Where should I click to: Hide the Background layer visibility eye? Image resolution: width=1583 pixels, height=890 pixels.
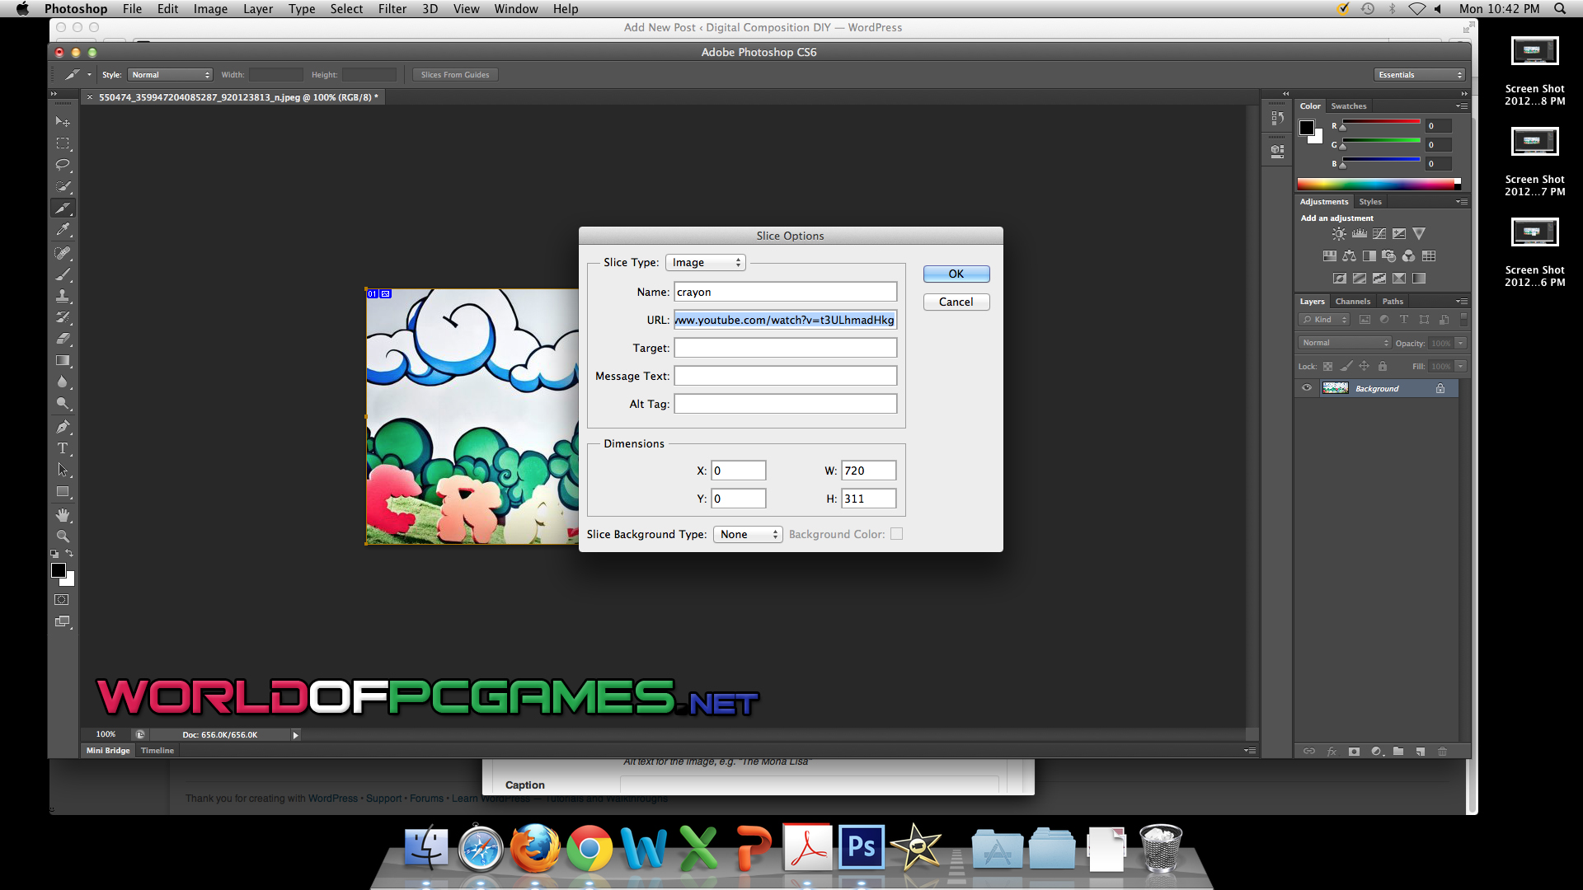(1307, 388)
